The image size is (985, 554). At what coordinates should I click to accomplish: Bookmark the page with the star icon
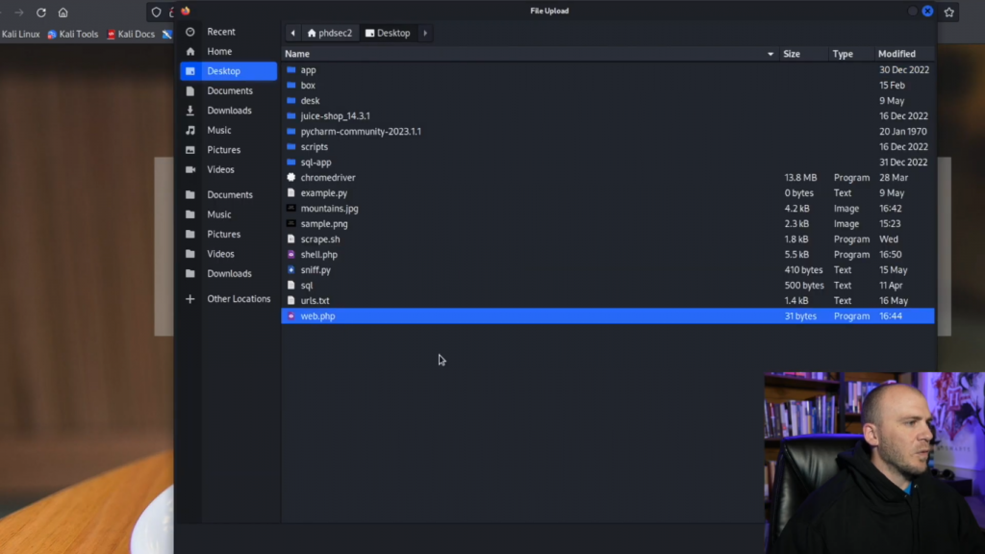pyautogui.click(x=949, y=12)
